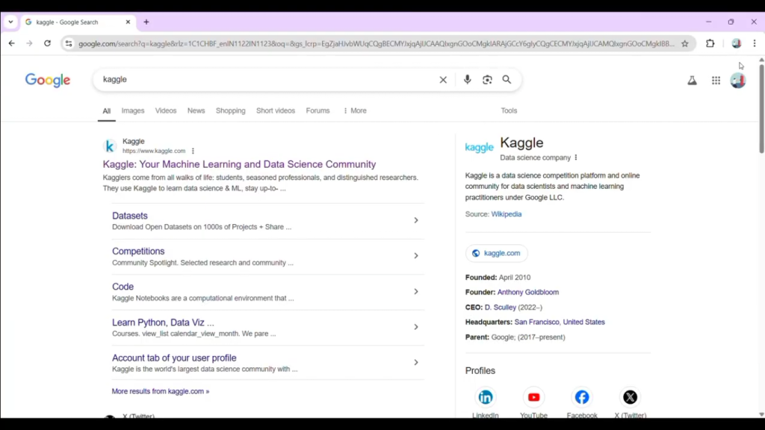
Task: Switch to the News tab
Action: 196,110
